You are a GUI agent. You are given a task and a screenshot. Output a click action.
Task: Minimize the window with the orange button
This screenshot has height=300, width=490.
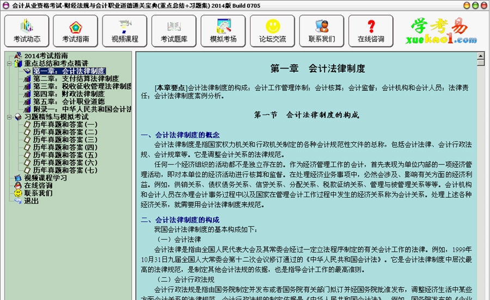click(x=467, y=5)
